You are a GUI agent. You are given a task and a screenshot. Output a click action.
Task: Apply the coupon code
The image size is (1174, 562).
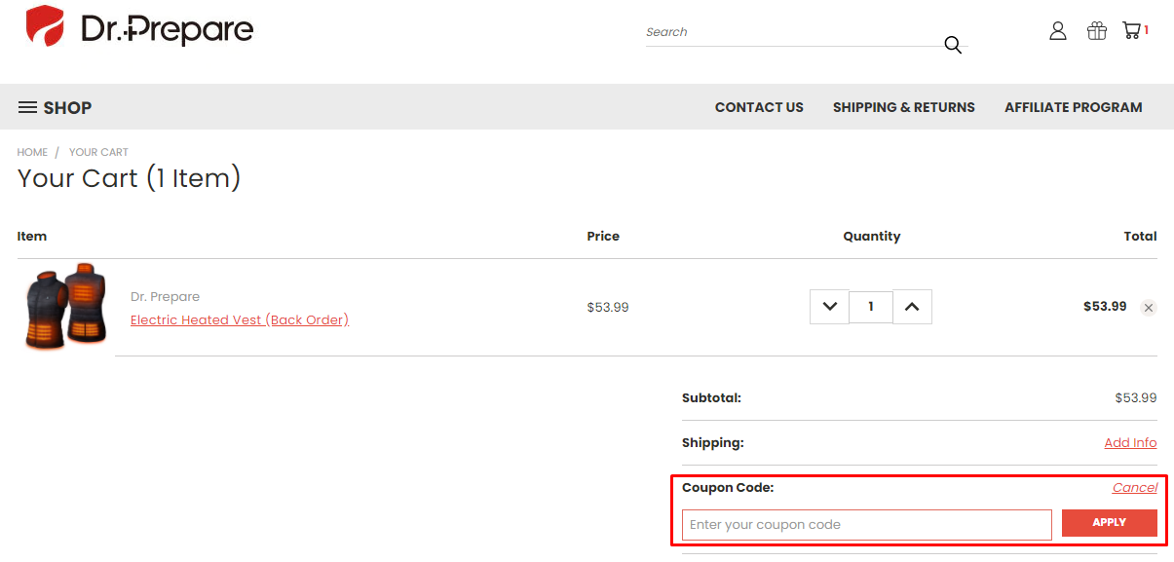coord(1110,523)
